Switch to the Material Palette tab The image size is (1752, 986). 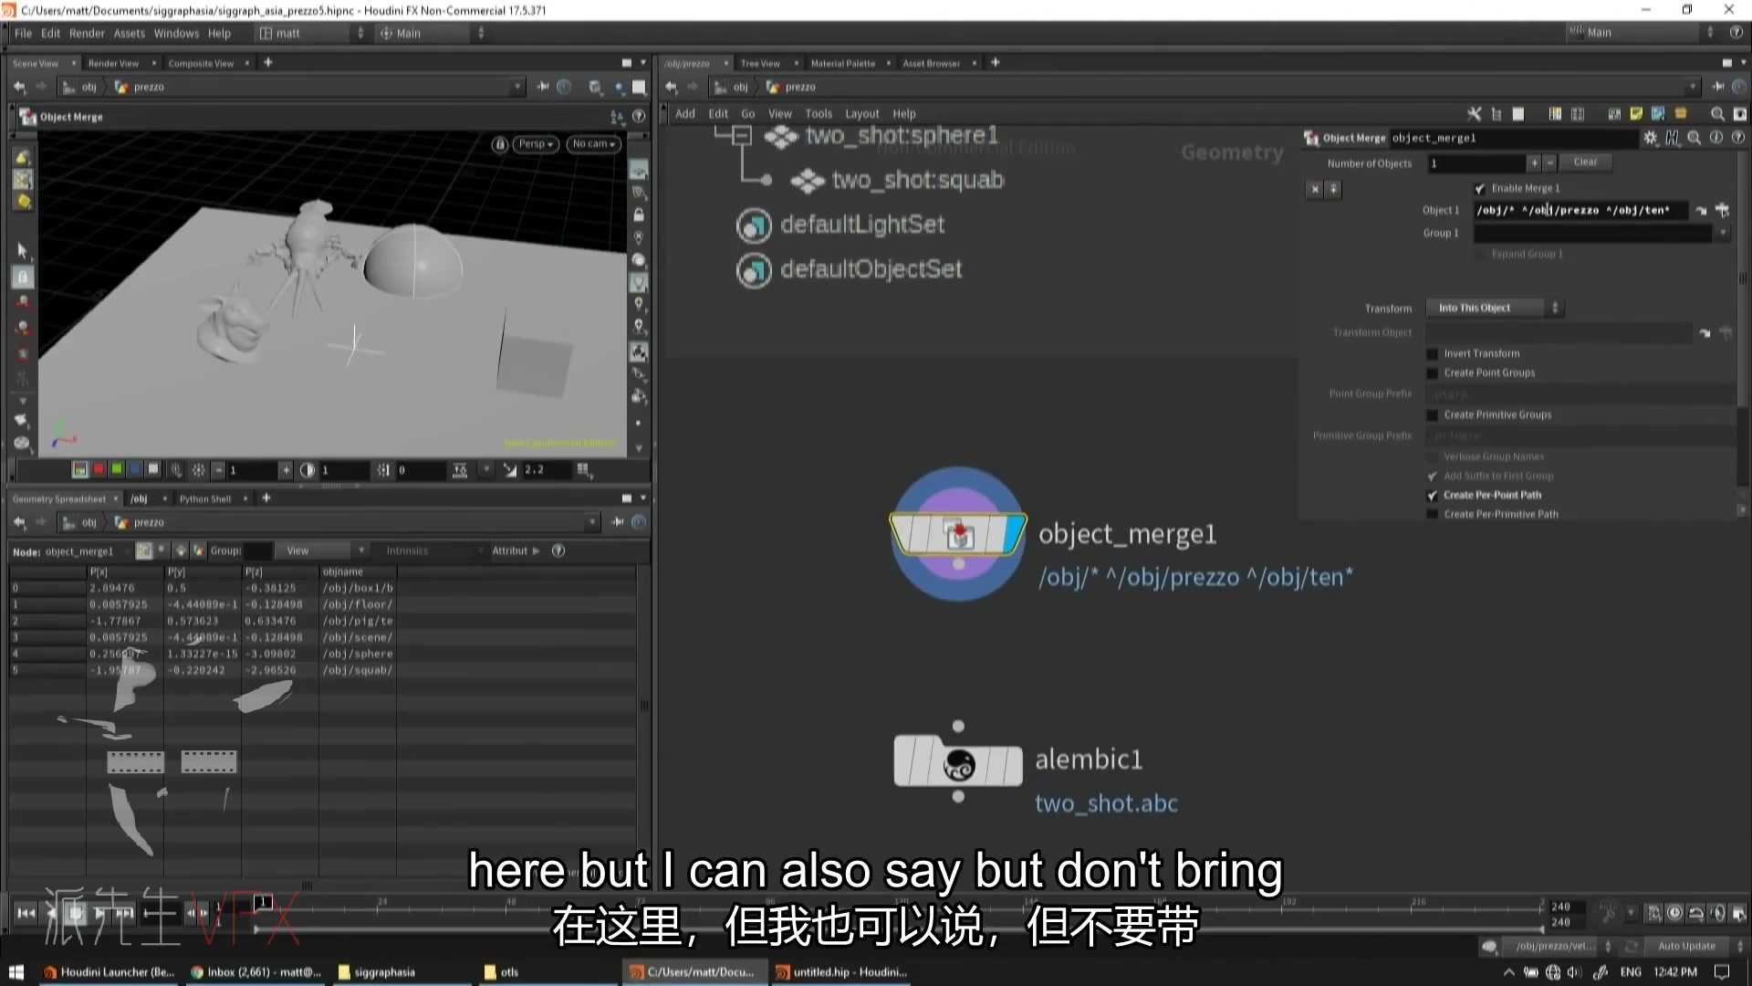point(842,63)
